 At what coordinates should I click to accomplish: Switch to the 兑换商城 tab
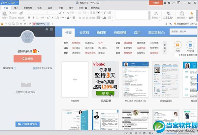pos(120,32)
